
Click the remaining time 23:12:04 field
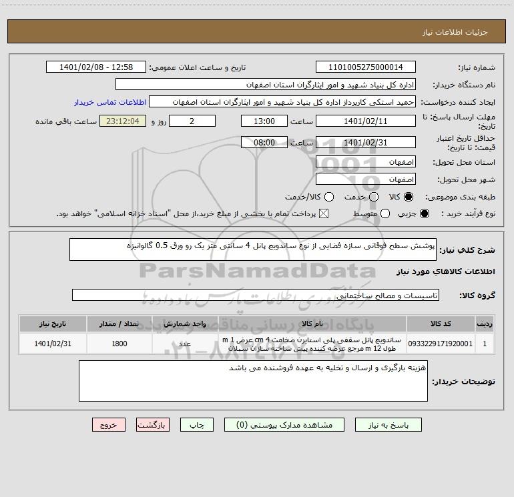pos(123,121)
